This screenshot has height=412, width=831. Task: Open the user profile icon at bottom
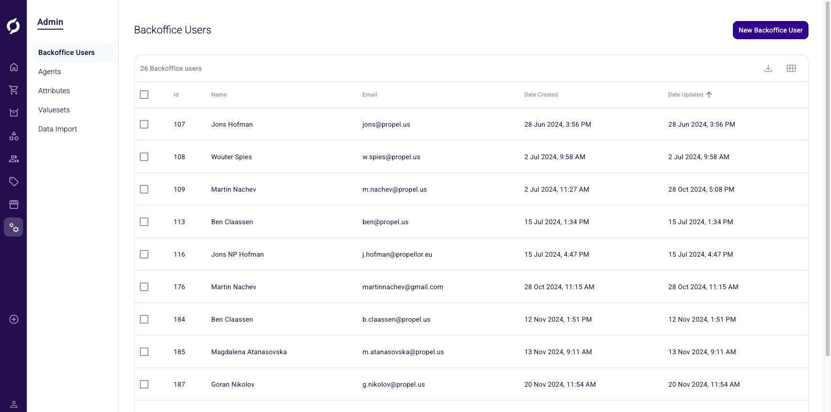point(14,404)
